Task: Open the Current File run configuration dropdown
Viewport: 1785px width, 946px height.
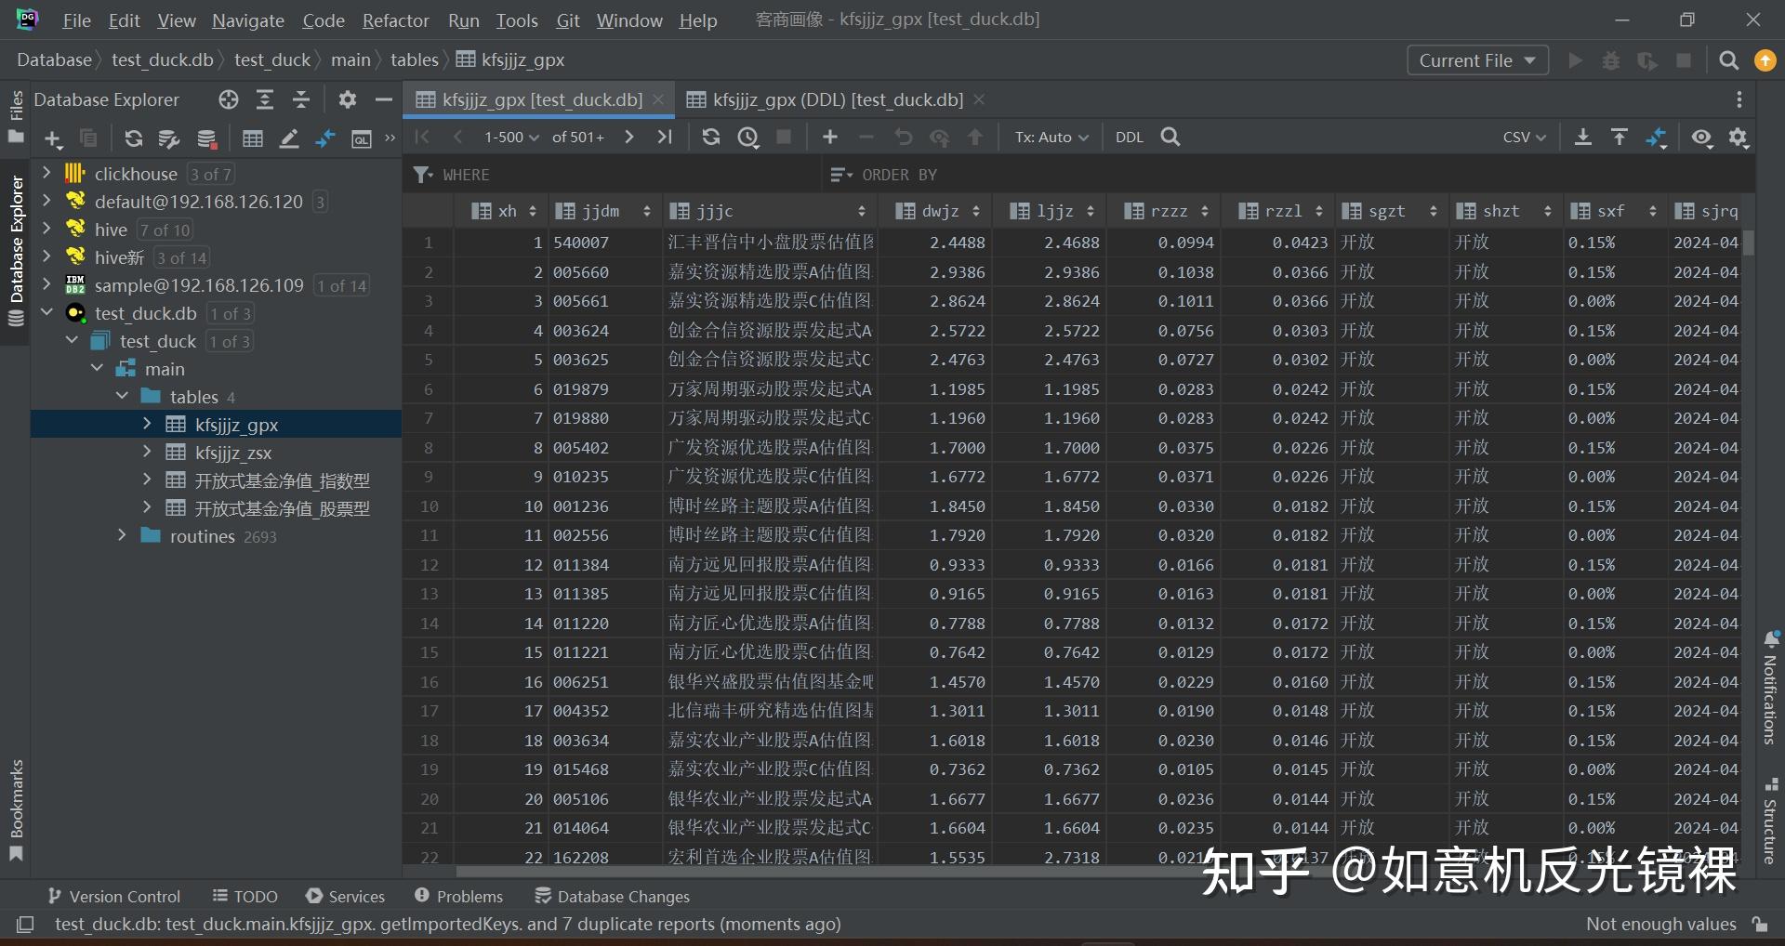Action: 1476,59
